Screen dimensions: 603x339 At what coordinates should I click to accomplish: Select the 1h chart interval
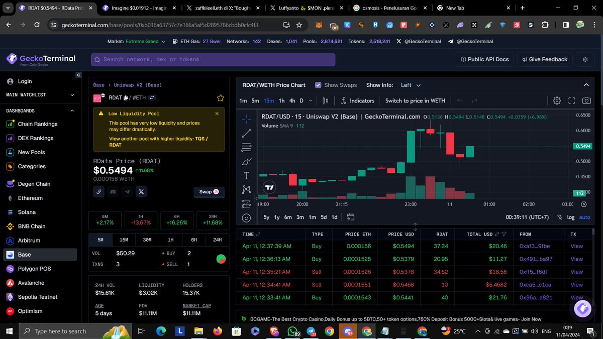[x=282, y=100]
